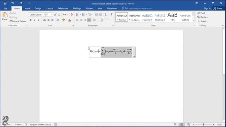Click the zoom slider handle
Viewport: 226px width, 127px height.
point(203,125)
